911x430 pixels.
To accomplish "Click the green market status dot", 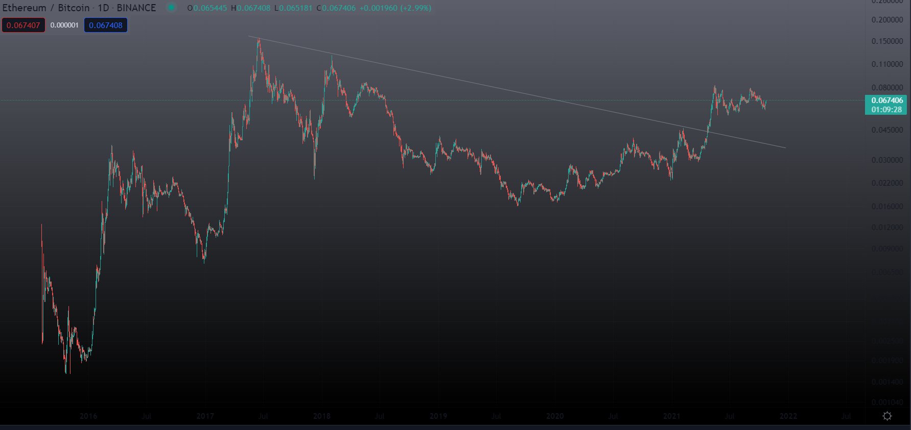I will click(172, 8).
